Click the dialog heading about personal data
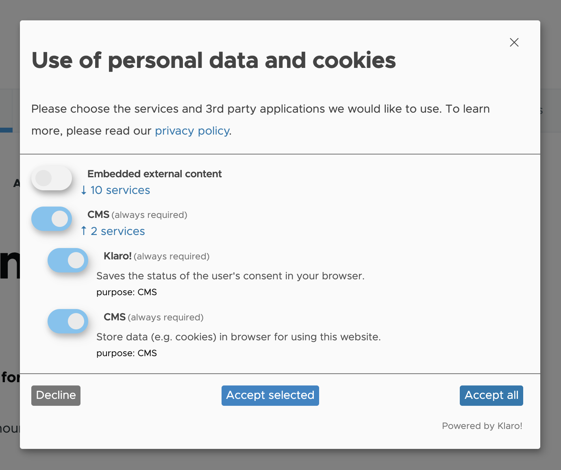Screen dimensions: 561x470 (213, 61)
